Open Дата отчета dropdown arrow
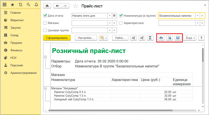 [x=110, y=16]
